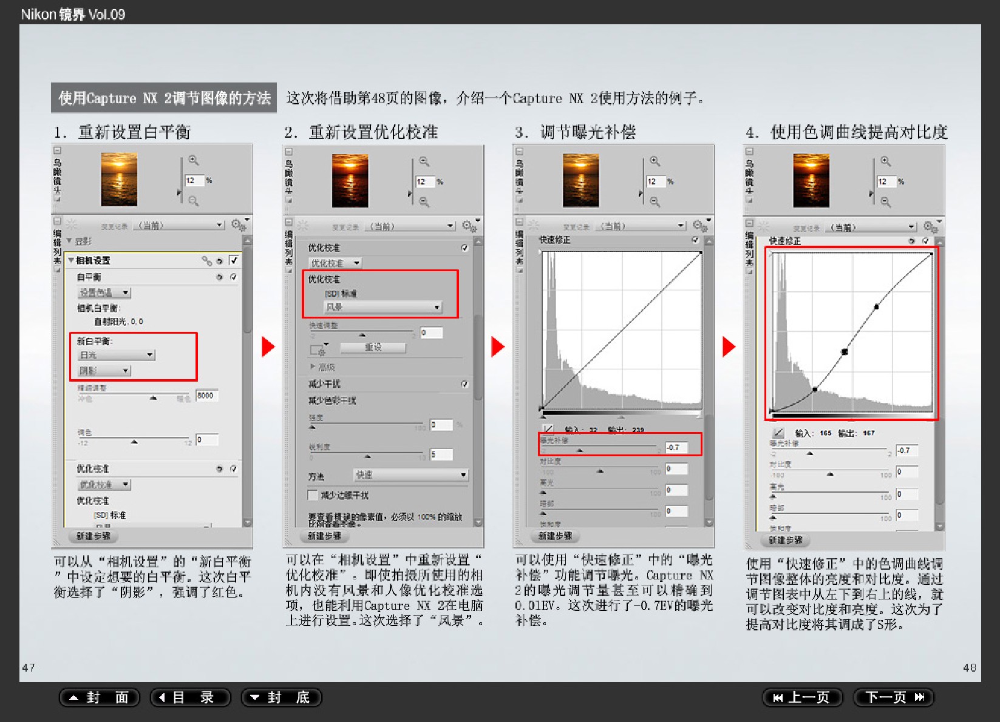Collapse edit list with minus icon in step 4
The width and height of the screenshot is (1000, 722).
coord(750,223)
